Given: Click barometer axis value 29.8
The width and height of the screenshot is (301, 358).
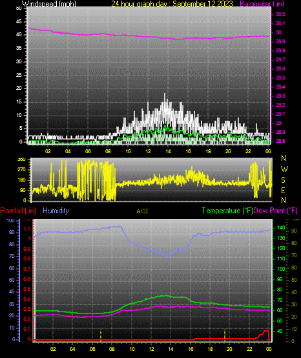Looking at the screenshot, I should click(x=280, y=50).
